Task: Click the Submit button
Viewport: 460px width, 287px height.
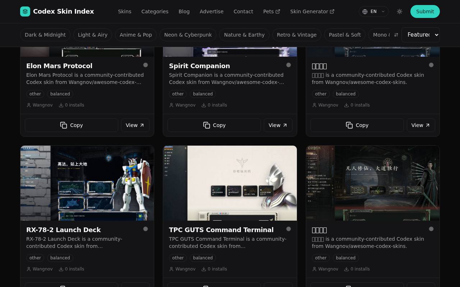Action: (425, 11)
